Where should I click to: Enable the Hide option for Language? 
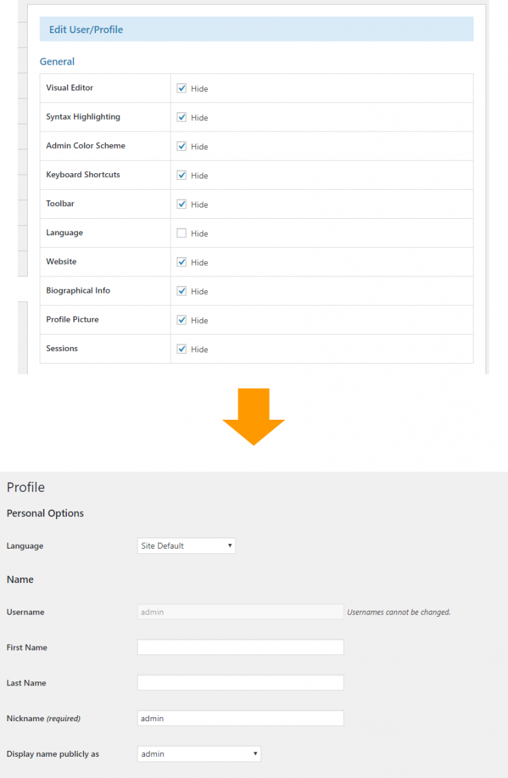pyautogui.click(x=181, y=233)
